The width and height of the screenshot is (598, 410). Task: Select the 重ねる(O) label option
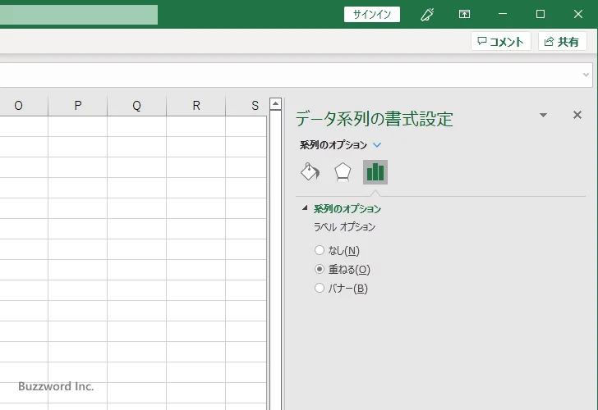point(343,270)
